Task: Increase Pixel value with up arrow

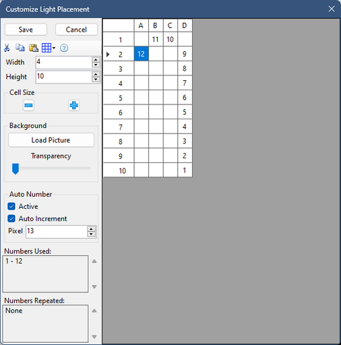Action: tap(91, 229)
